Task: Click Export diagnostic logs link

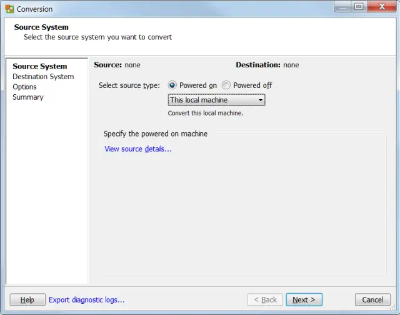Action: click(x=87, y=300)
